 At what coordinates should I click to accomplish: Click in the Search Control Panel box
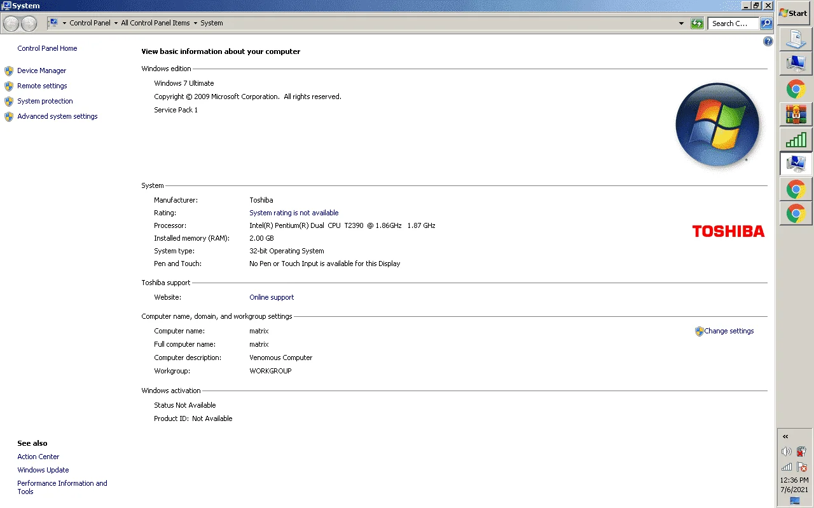click(x=733, y=23)
